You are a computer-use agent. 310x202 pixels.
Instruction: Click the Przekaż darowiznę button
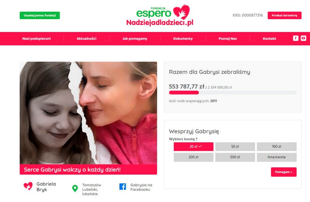point(285,15)
